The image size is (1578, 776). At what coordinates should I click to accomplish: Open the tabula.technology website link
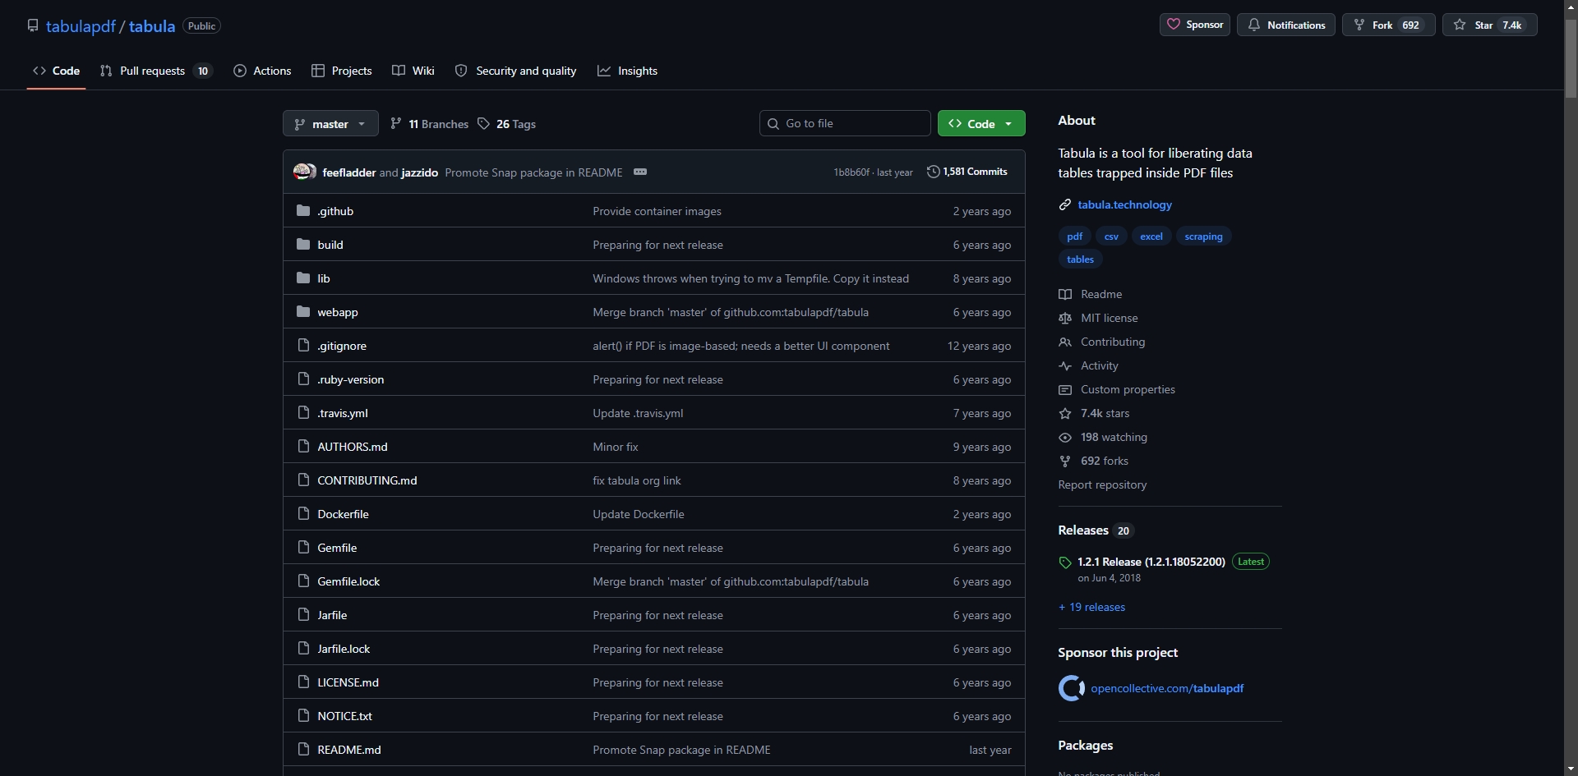click(1124, 204)
